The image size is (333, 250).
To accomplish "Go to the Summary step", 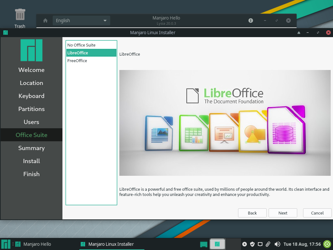I will point(32,148).
